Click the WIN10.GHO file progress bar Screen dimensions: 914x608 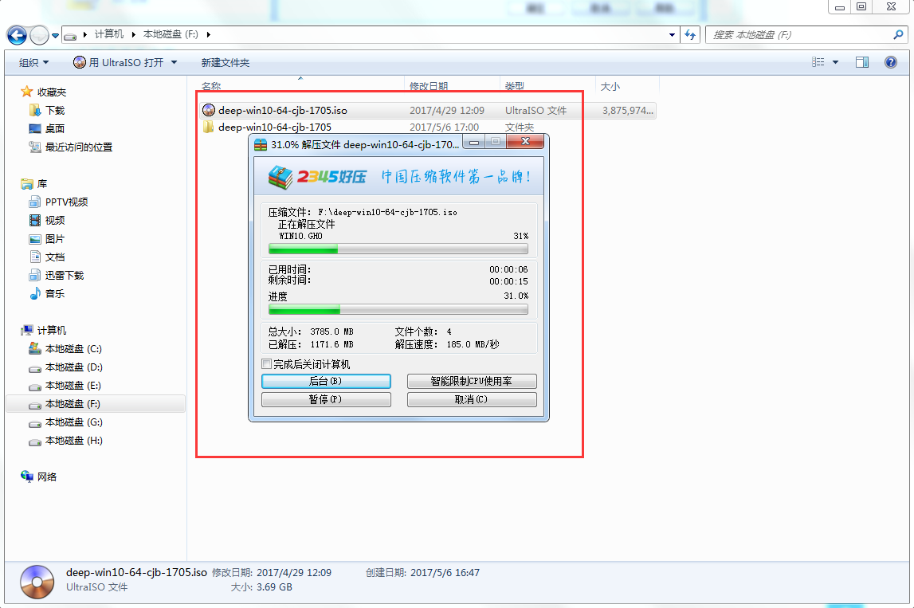(x=398, y=249)
